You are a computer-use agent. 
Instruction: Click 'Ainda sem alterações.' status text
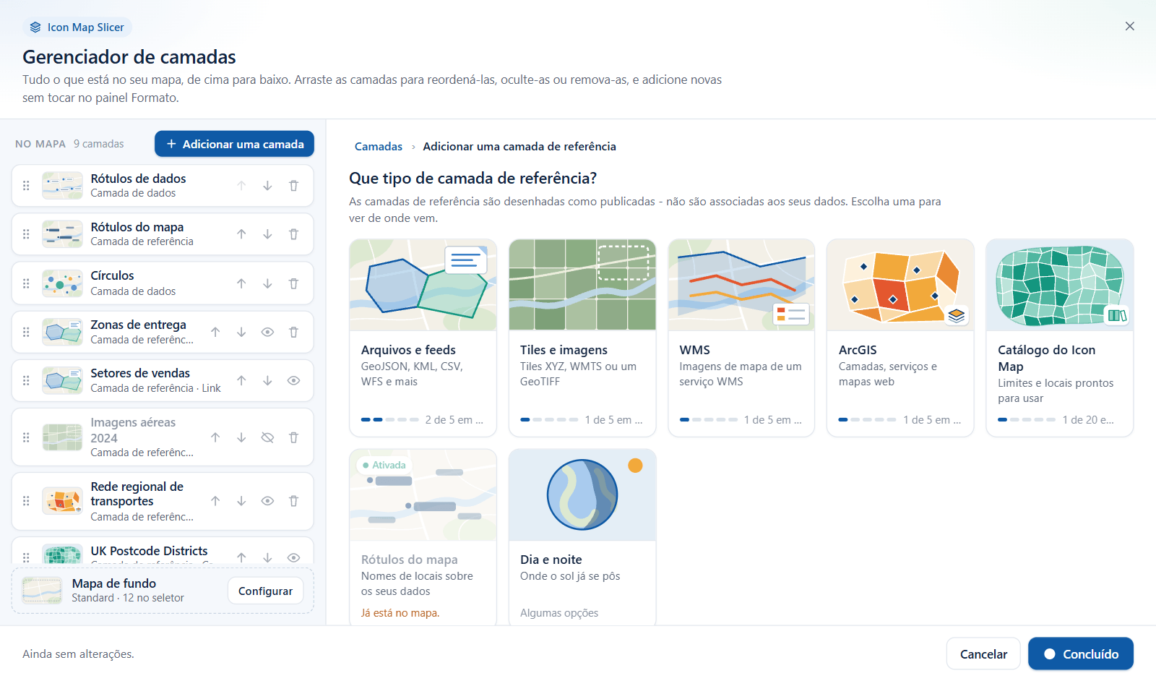78,654
